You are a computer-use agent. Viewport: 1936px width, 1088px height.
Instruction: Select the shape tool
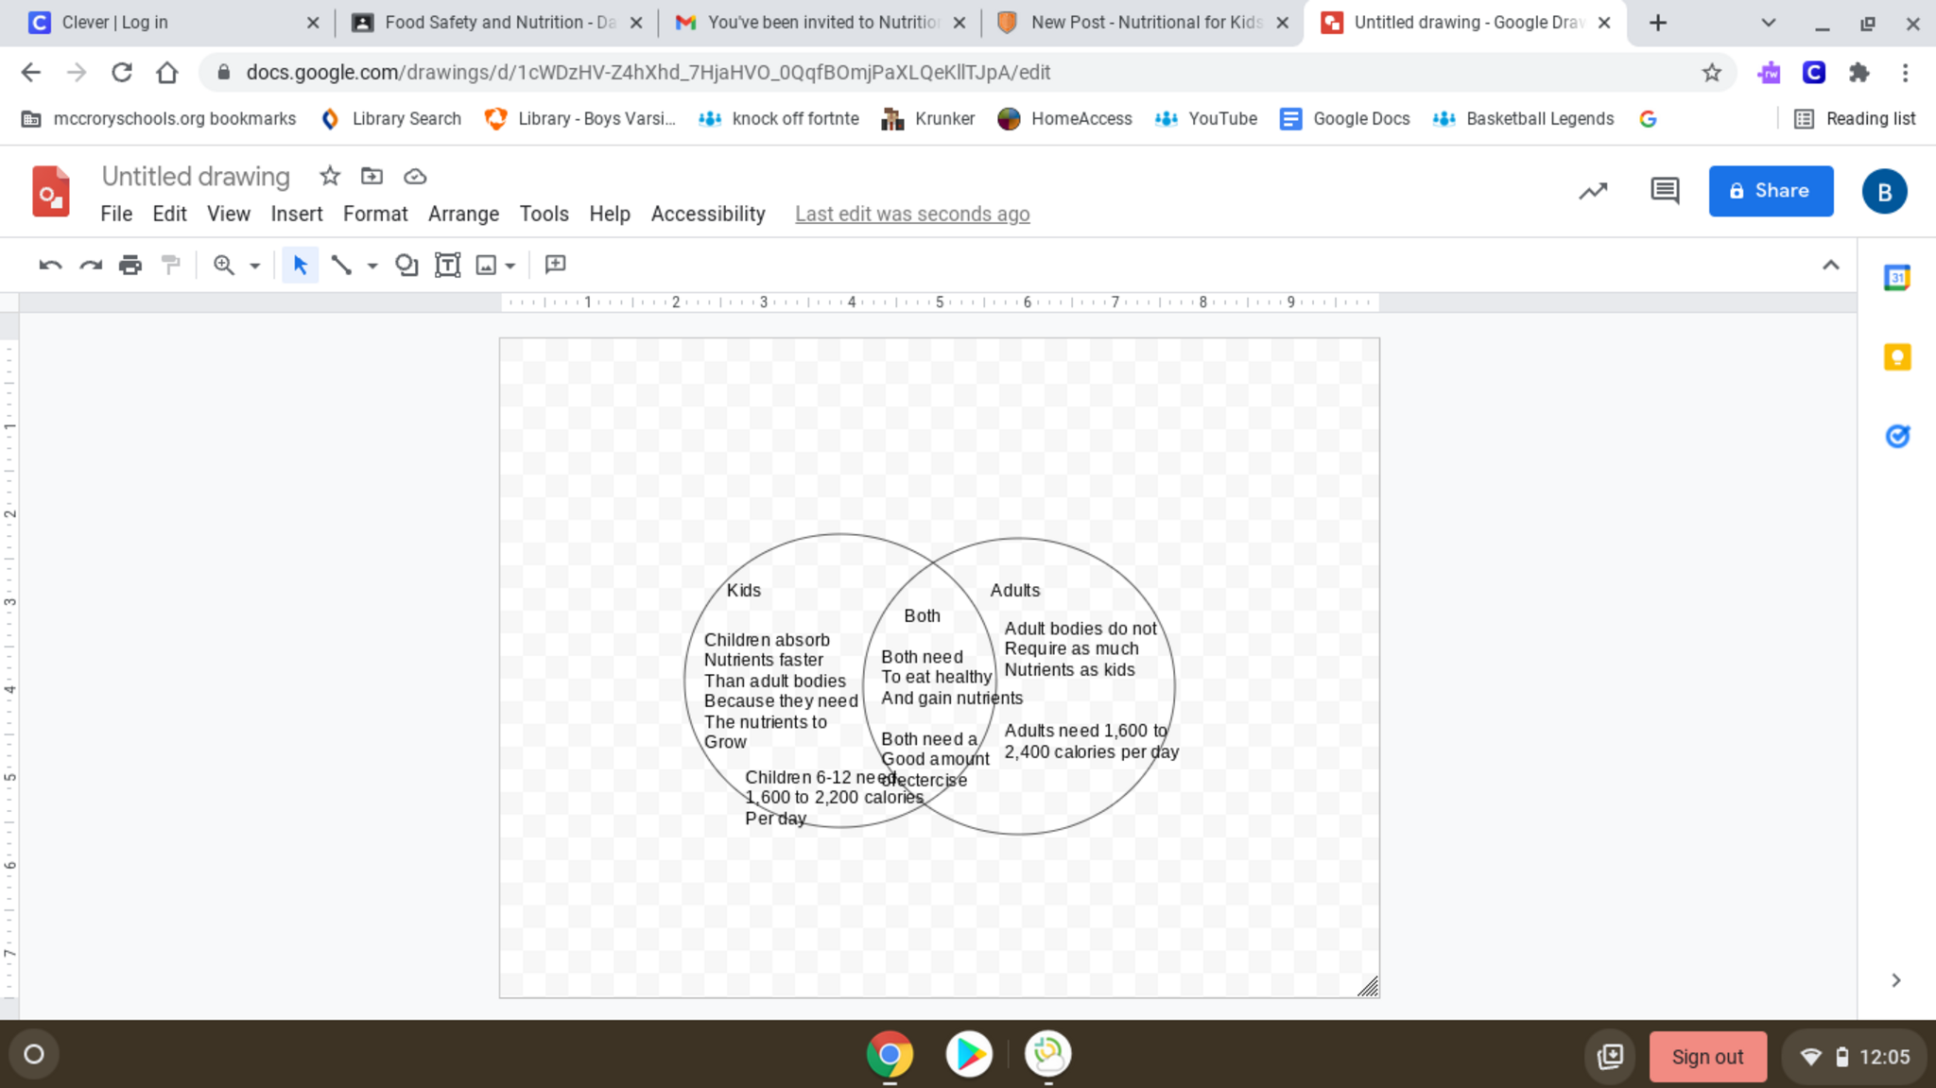[x=406, y=266]
